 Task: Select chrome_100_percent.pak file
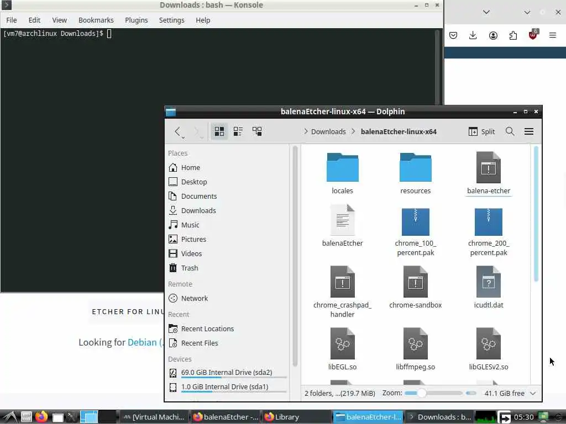[x=416, y=231]
